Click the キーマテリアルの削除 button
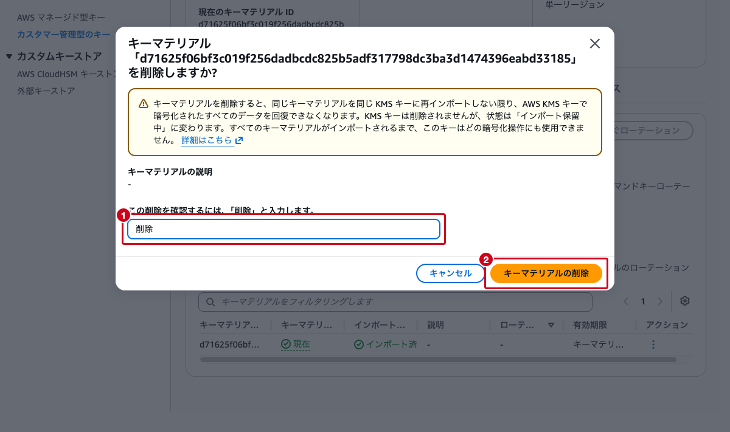Image resolution: width=730 pixels, height=432 pixels. pos(546,273)
